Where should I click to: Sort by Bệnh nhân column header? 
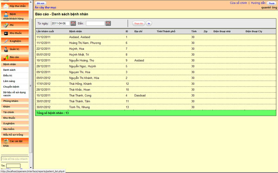pos(76,31)
